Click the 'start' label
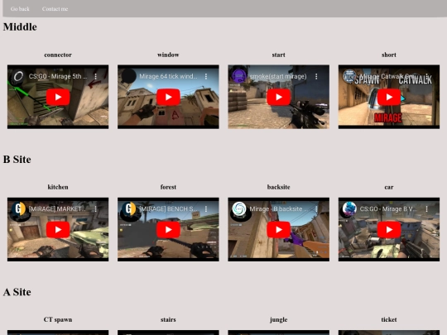Image resolution: width=447 pixels, height=335 pixels. 278,55
